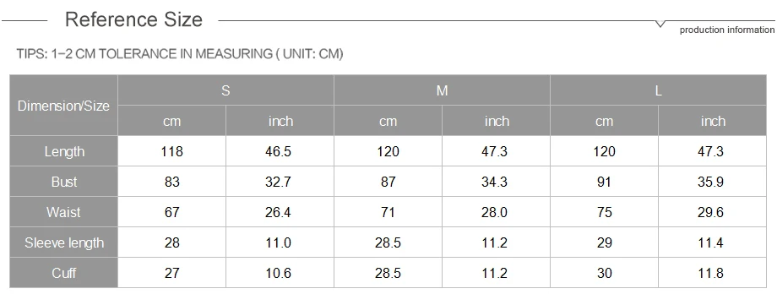Viewport: 777px width, 305px height.
Task: Click the Sleeve length row label
Action: (x=63, y=243)
